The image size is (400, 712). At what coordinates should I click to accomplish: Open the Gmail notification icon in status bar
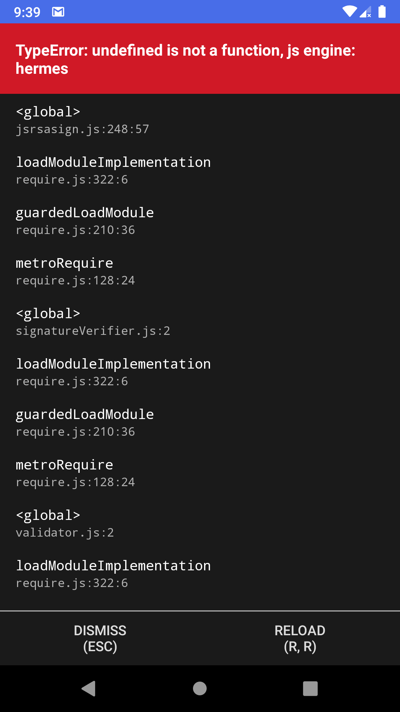pyautogui.click(x=58, y=12)
